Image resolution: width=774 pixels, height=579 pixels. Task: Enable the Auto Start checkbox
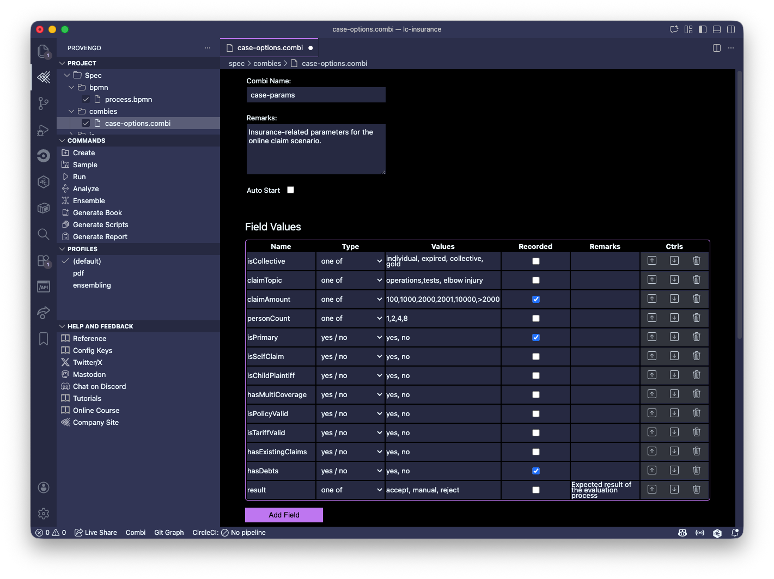click(291, 190)
